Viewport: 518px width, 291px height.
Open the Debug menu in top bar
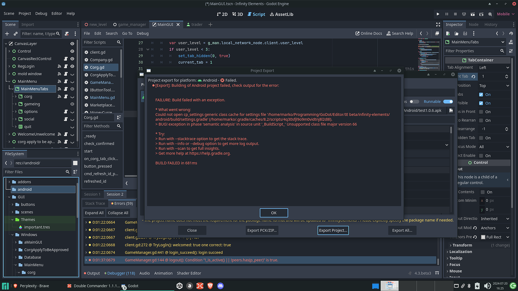(41, 13)
